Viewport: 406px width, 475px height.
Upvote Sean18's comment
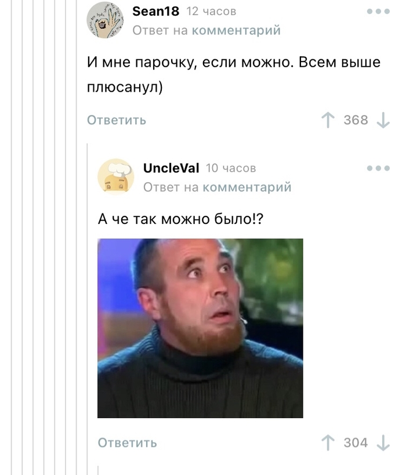click(328, 120)
